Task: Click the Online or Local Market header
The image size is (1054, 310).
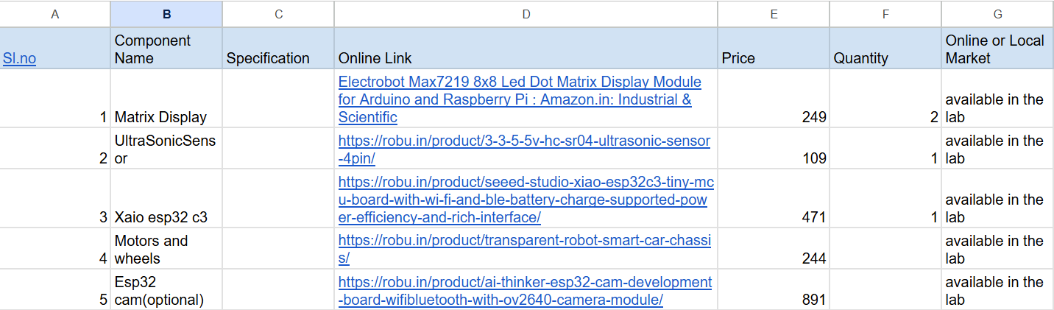Action: click(x=997, y=49)
